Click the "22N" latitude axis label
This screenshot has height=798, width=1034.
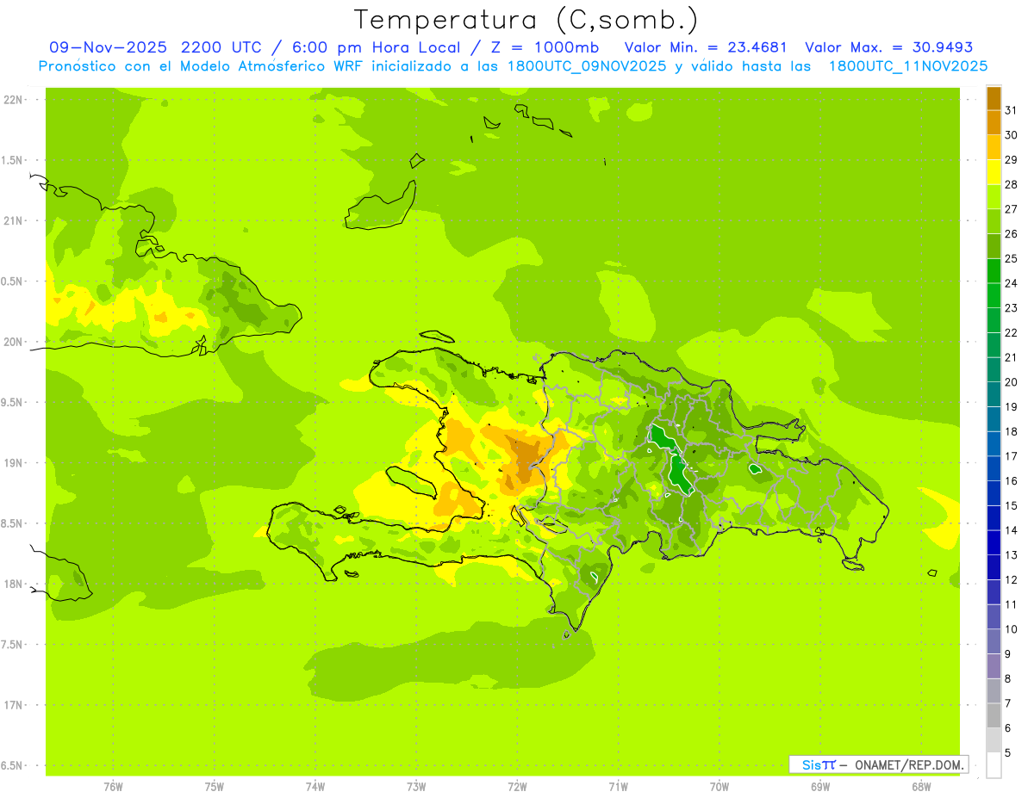tap(14, 100)
